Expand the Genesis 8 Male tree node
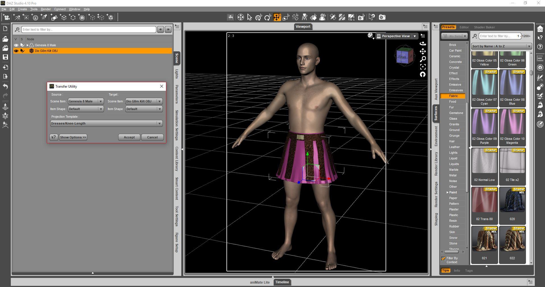Screen dimensions: 545x287 28,45
